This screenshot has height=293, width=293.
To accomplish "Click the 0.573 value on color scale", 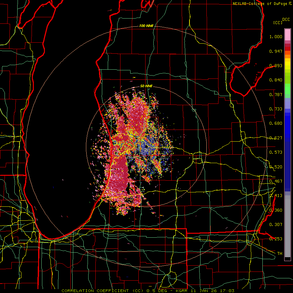I will point(276,152).
